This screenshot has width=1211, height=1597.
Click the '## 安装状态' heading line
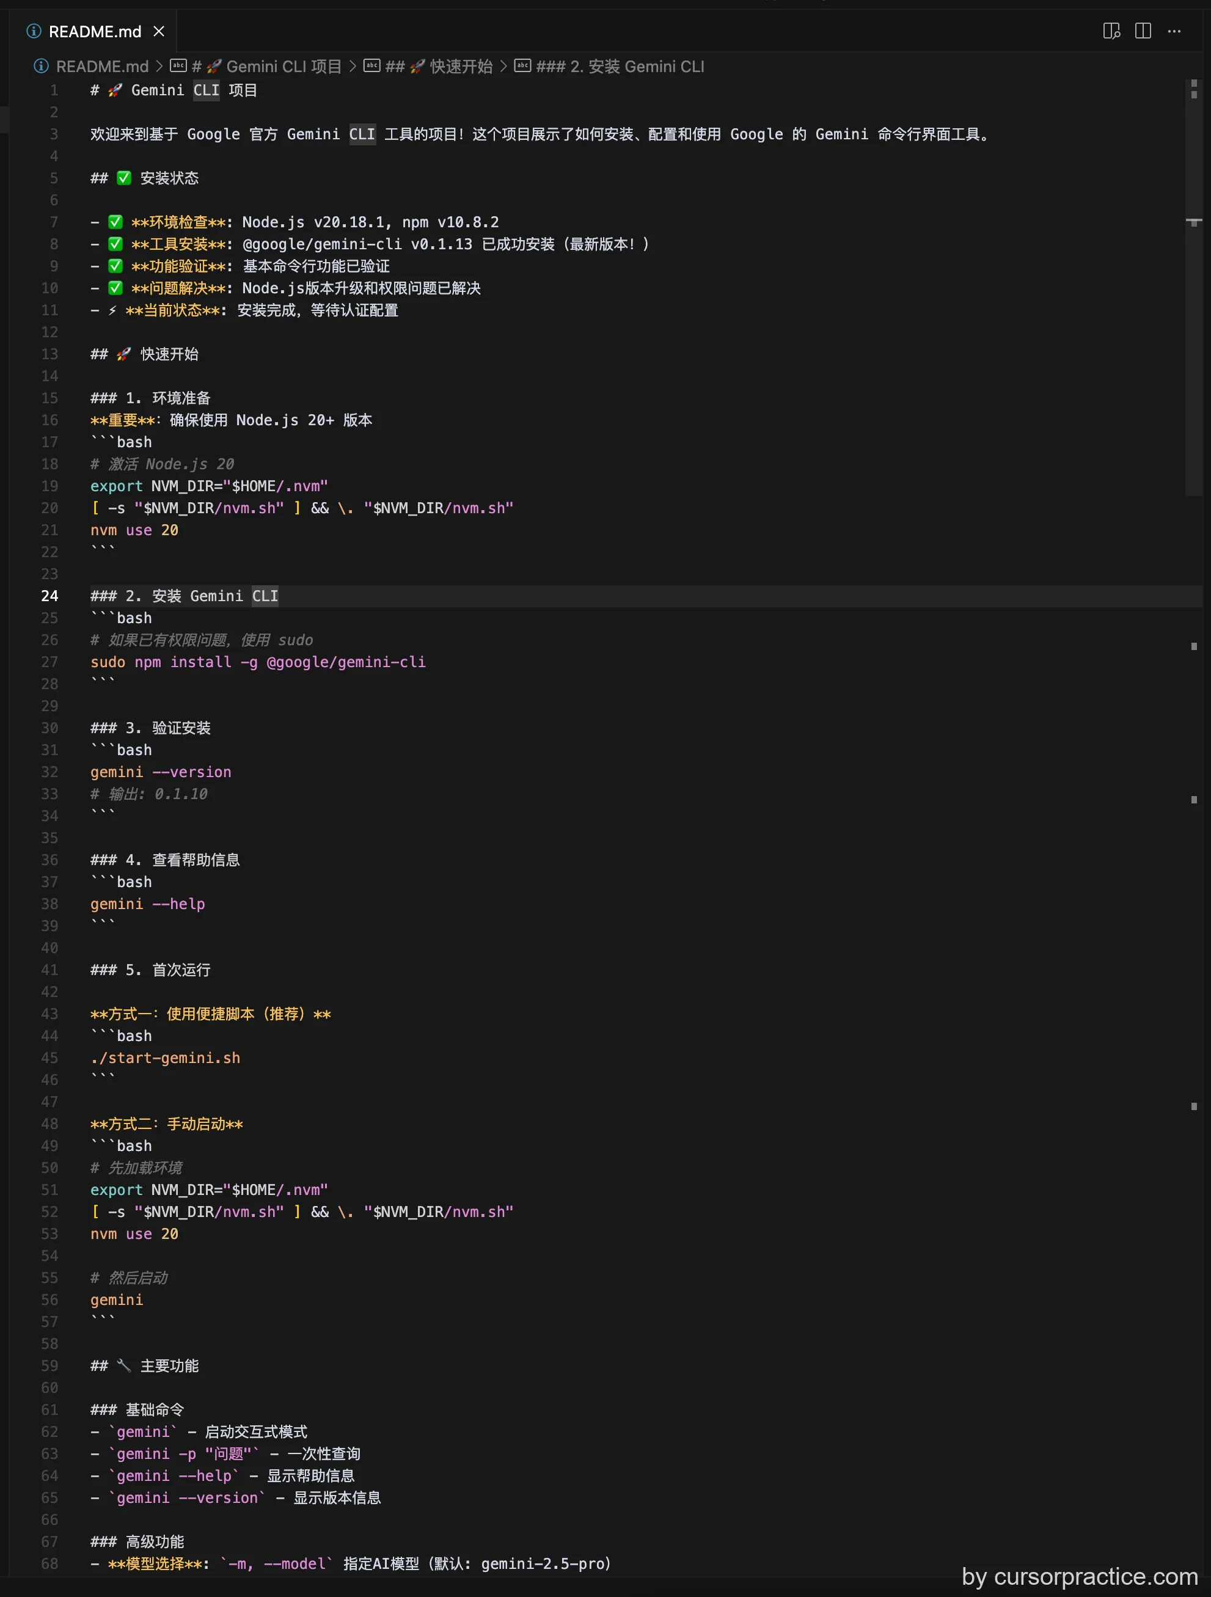[x=144, y=178]
